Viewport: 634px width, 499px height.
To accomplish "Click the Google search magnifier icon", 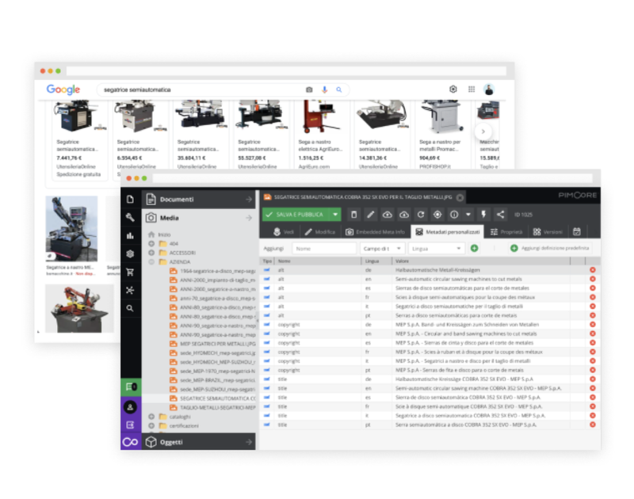I will click(x=339, y=90).
